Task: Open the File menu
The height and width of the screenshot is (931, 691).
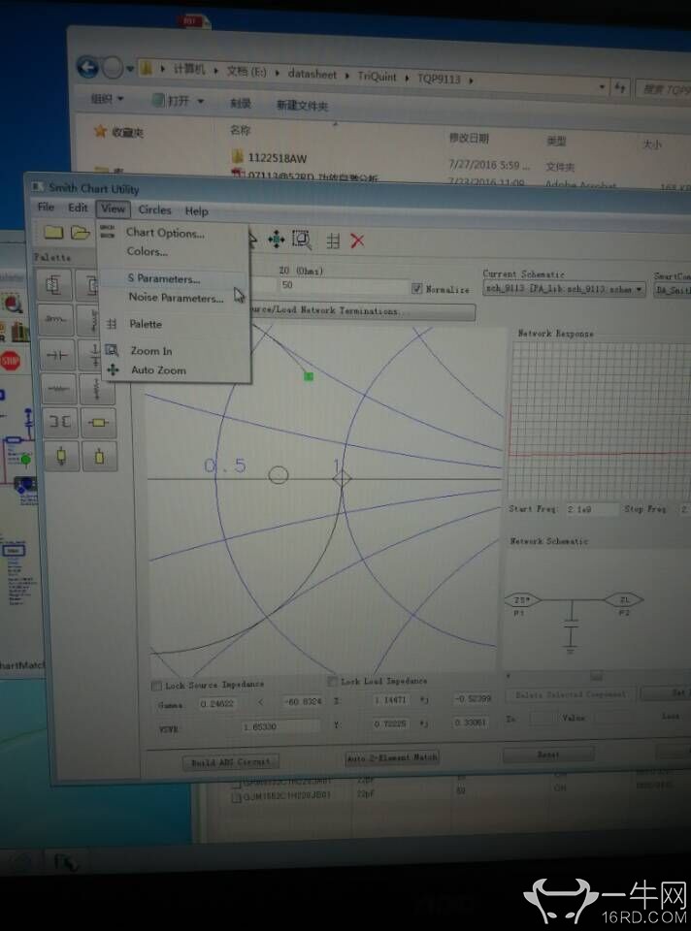Action: click(x=46, y=207)
